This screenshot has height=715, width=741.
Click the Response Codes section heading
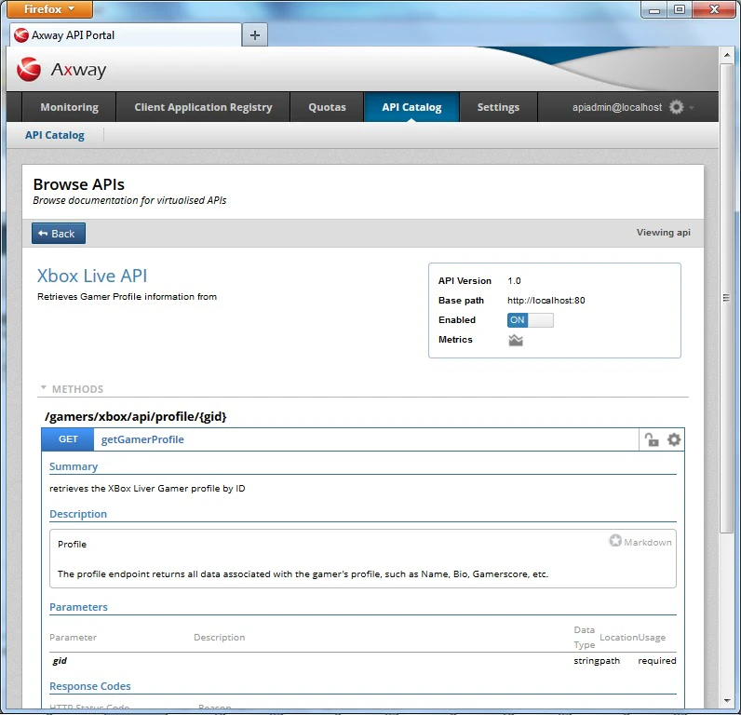[90, 686]
